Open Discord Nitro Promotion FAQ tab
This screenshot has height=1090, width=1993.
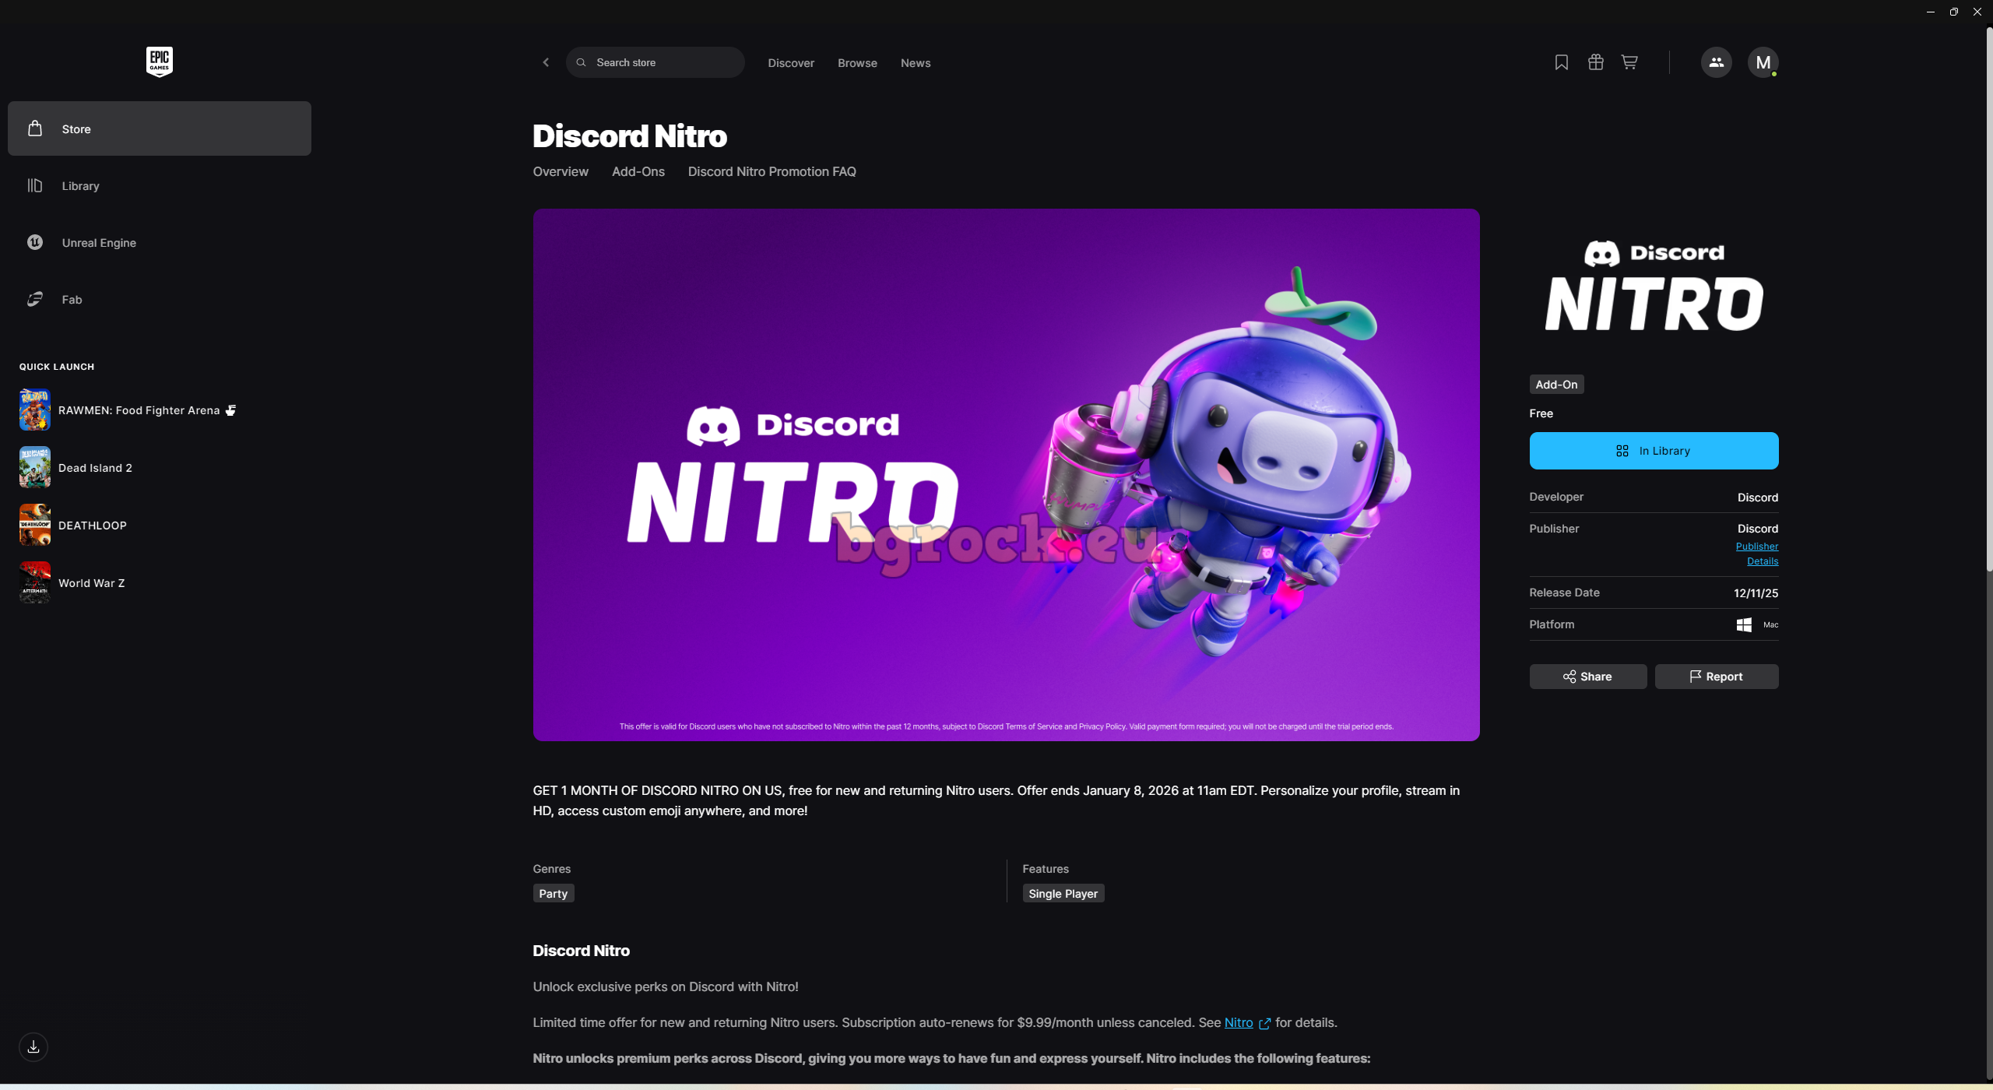pyautogui.click(x=772, y=171)
